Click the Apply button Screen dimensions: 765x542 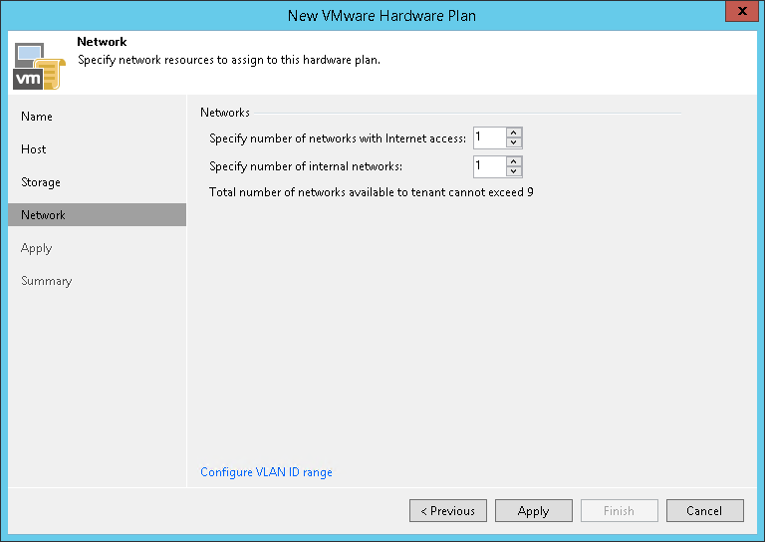click(x=534, y=511)
